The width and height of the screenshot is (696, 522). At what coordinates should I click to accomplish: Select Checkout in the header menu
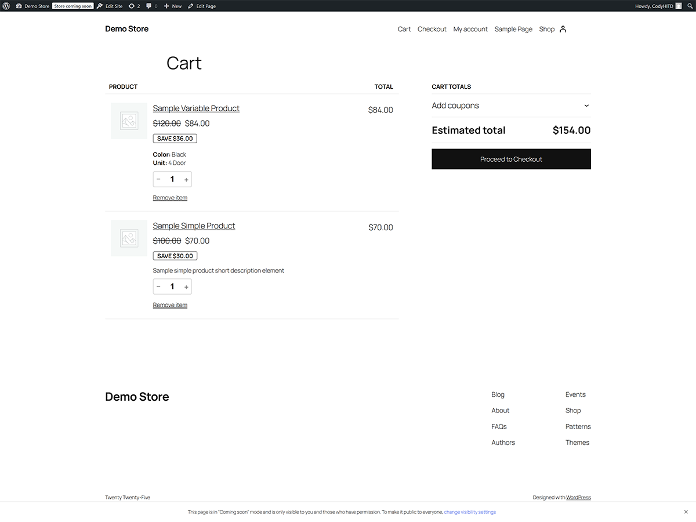click(x=432, y=29)
